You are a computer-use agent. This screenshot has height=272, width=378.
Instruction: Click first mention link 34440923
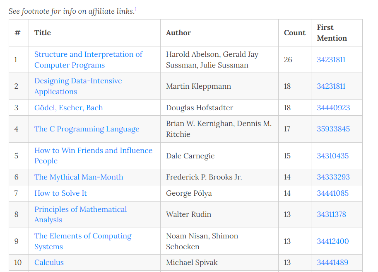point(333,108)
